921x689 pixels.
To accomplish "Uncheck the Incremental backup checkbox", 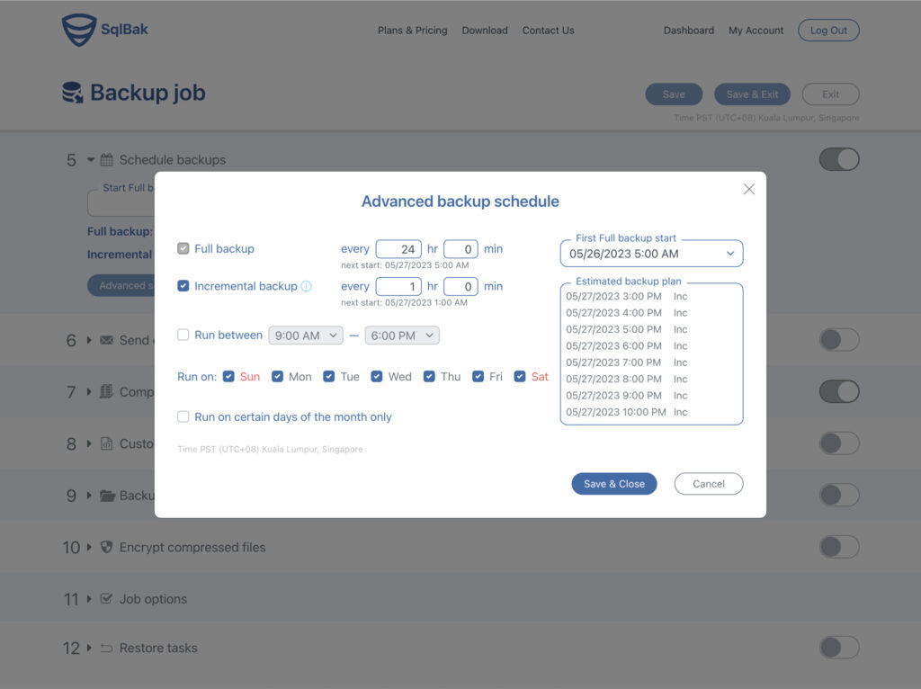I will pyautogui.click(x=183, y=286).
